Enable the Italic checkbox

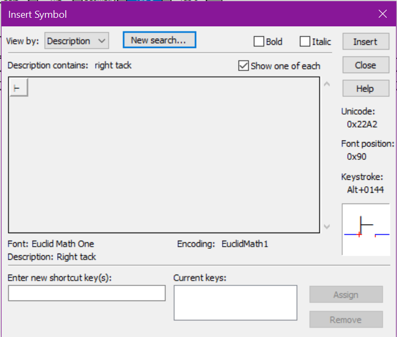coord(305,41)
